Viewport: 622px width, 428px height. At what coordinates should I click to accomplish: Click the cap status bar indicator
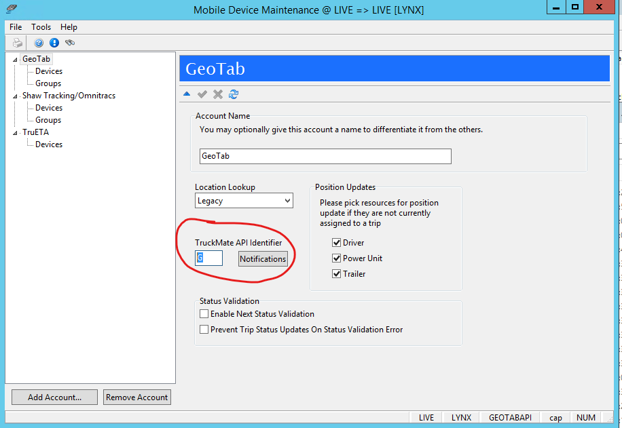pos(555,418)
